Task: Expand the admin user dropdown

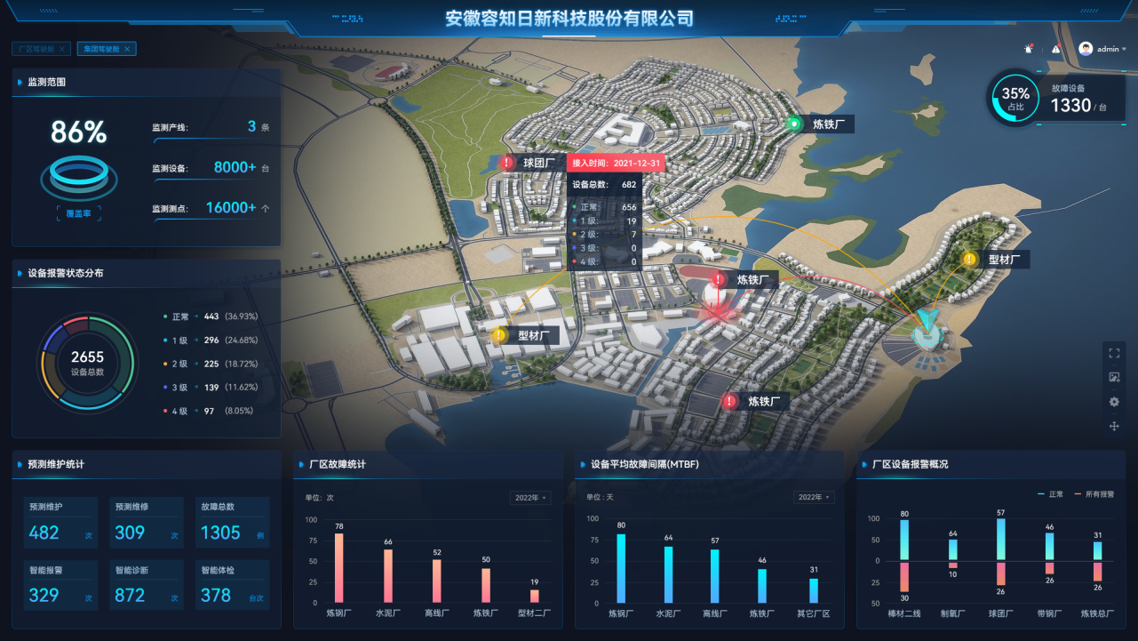Action: point(1103,50)
